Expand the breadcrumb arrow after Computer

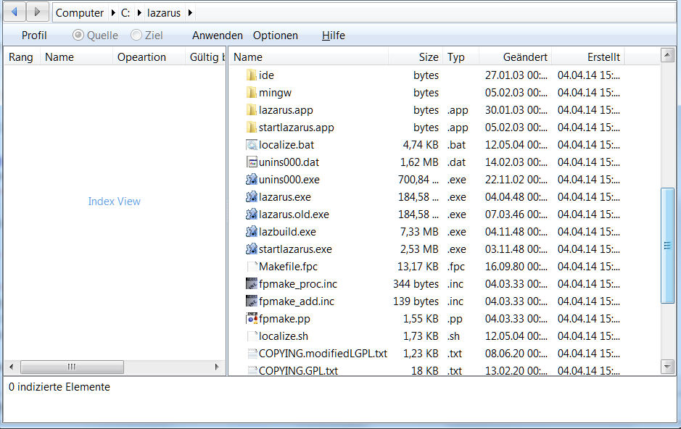coord(112,13)
